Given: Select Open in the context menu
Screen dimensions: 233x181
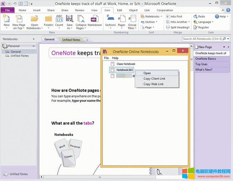Looking at the screenshot, I should (x=147, y=73).
